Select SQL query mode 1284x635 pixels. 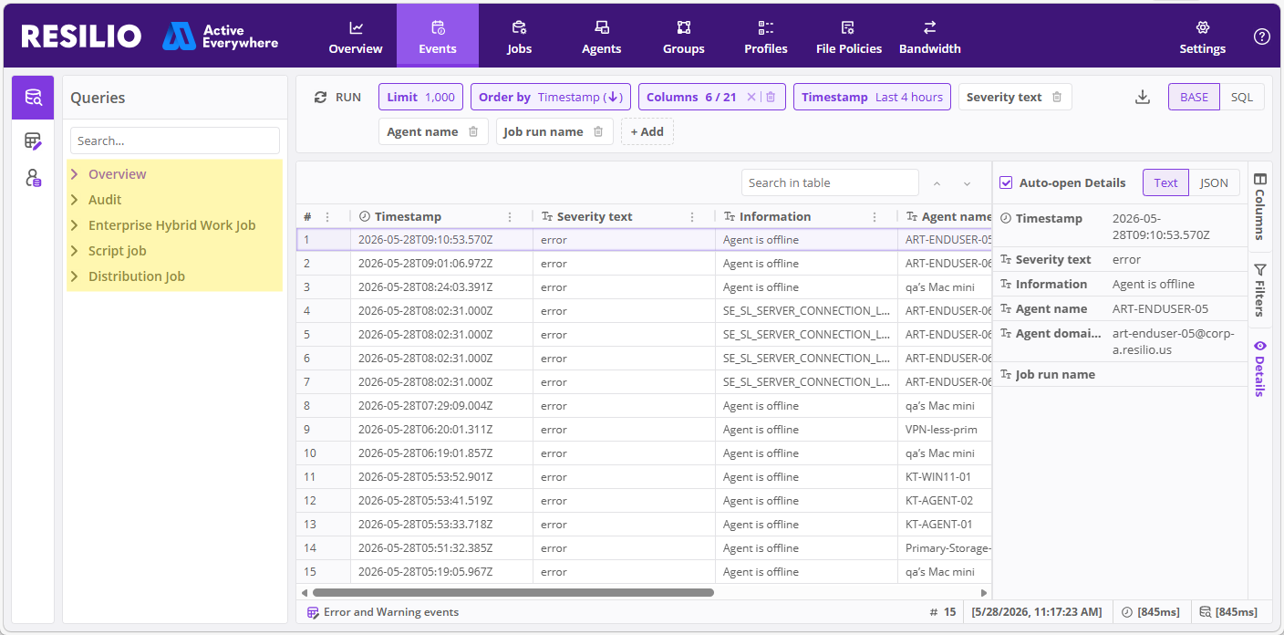1242,98
